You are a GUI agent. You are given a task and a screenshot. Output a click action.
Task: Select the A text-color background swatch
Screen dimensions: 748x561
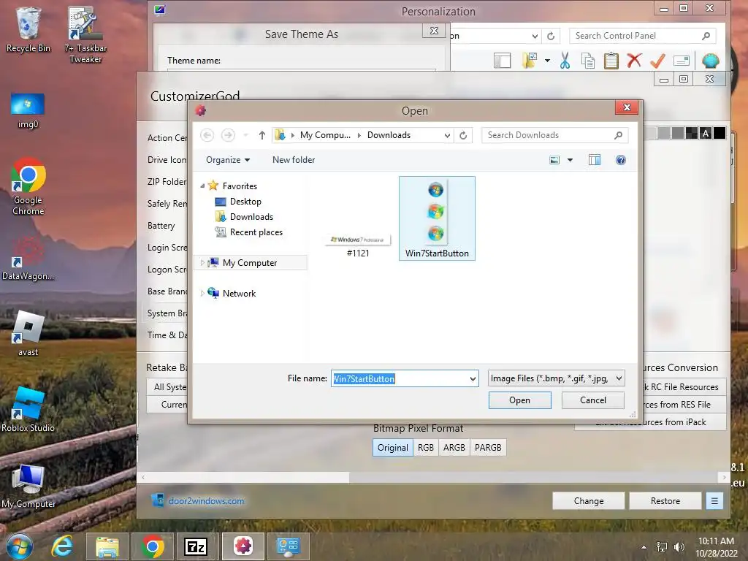tap(706, 133)
